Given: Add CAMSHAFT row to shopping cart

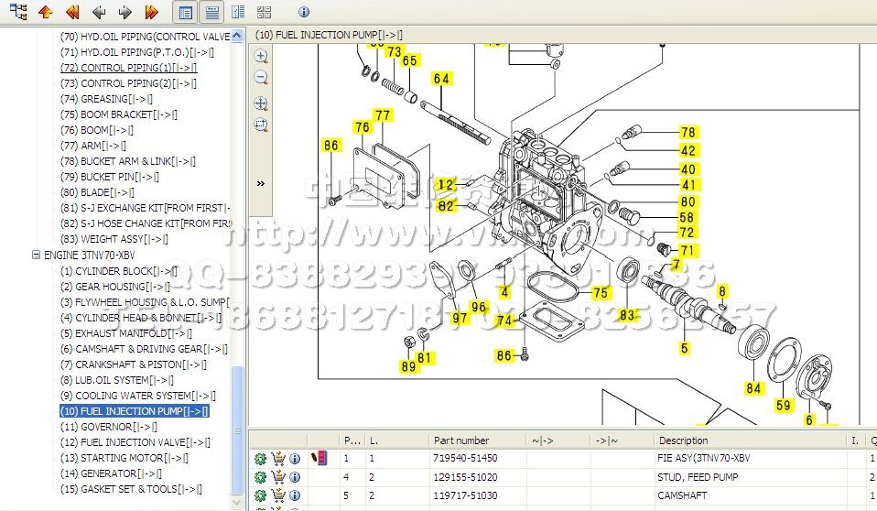Looking at the screenshot, I should 278,495.
